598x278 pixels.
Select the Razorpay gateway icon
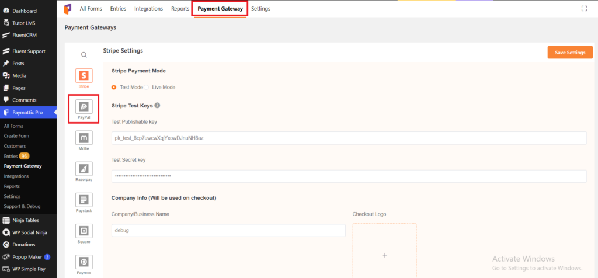84,169
